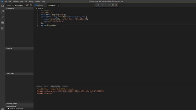This screenshot has height=110, width=196.
Task: Open the Selection menu
Action: 16,2
